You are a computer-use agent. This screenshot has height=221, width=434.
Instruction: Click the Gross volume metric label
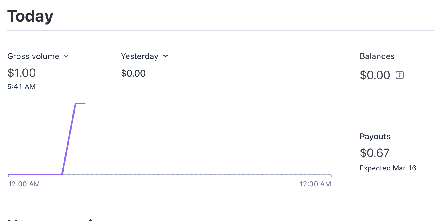pos(33,56)
